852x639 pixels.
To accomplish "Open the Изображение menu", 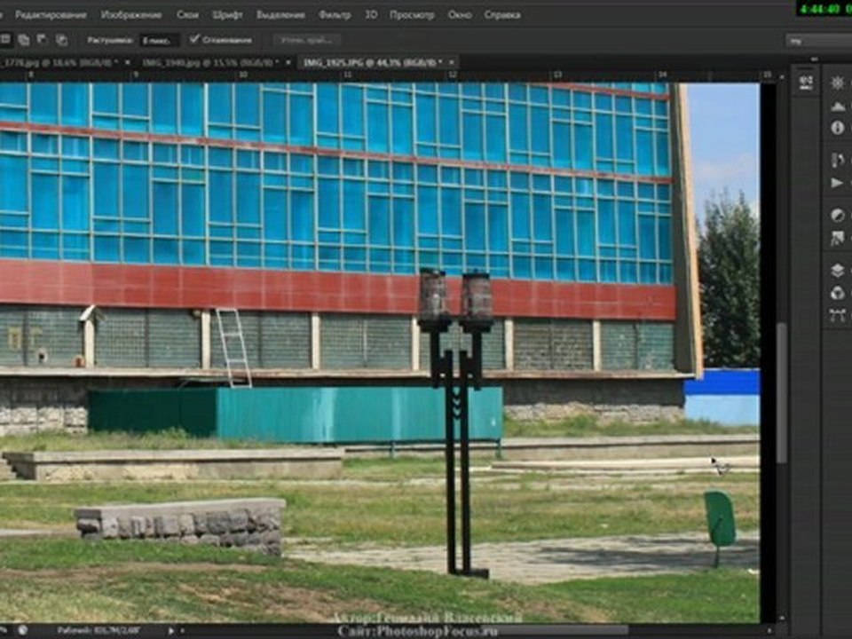I will tap(131, 15).
